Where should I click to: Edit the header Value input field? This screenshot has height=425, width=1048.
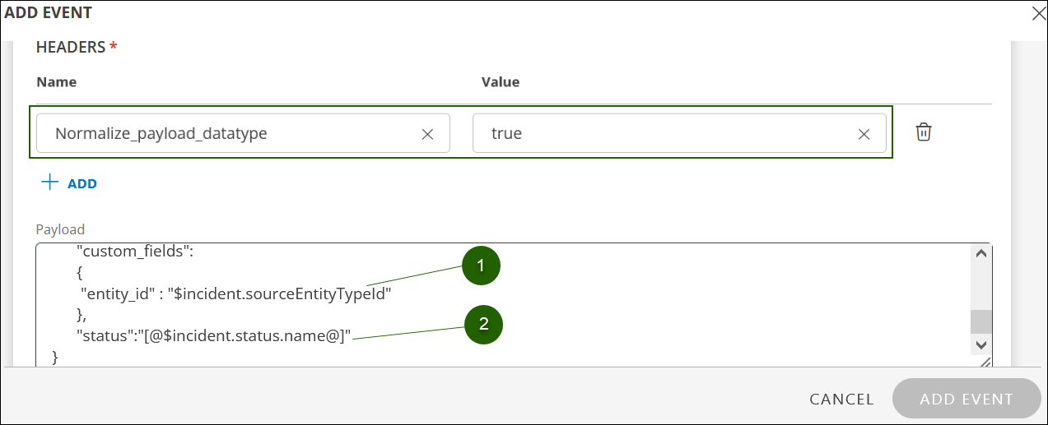pos(679,133)
